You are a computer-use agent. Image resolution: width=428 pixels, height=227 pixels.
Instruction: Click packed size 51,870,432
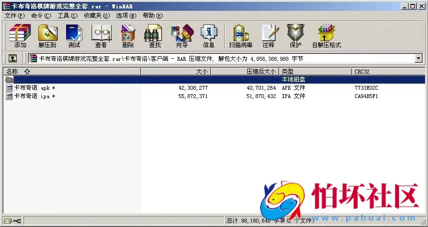tap(261, 96)
